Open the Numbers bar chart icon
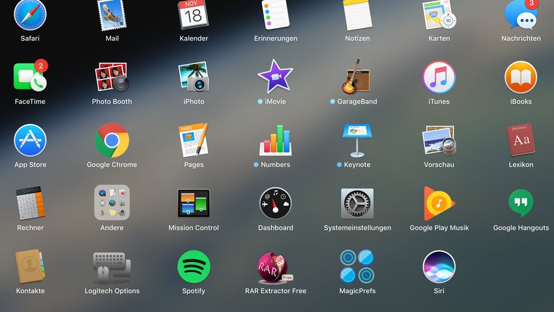This screenshot has height=312, width=554. tap(276, 140)
